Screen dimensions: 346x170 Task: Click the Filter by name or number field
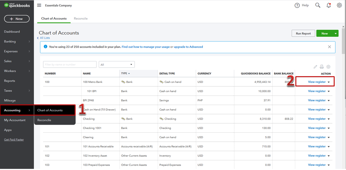(x=70, y=64)
